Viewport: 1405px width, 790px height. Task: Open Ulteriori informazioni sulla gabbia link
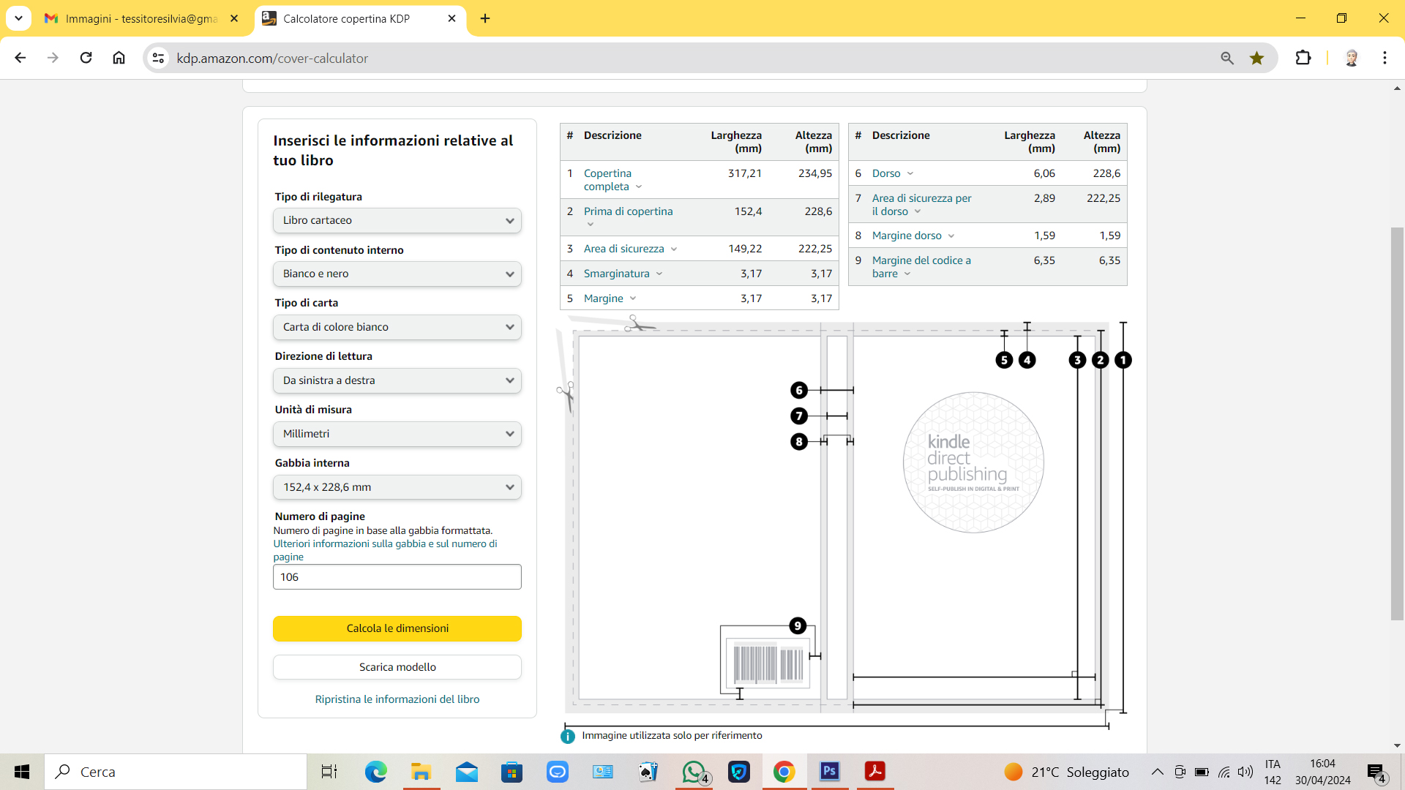click(x=385, y=550)
